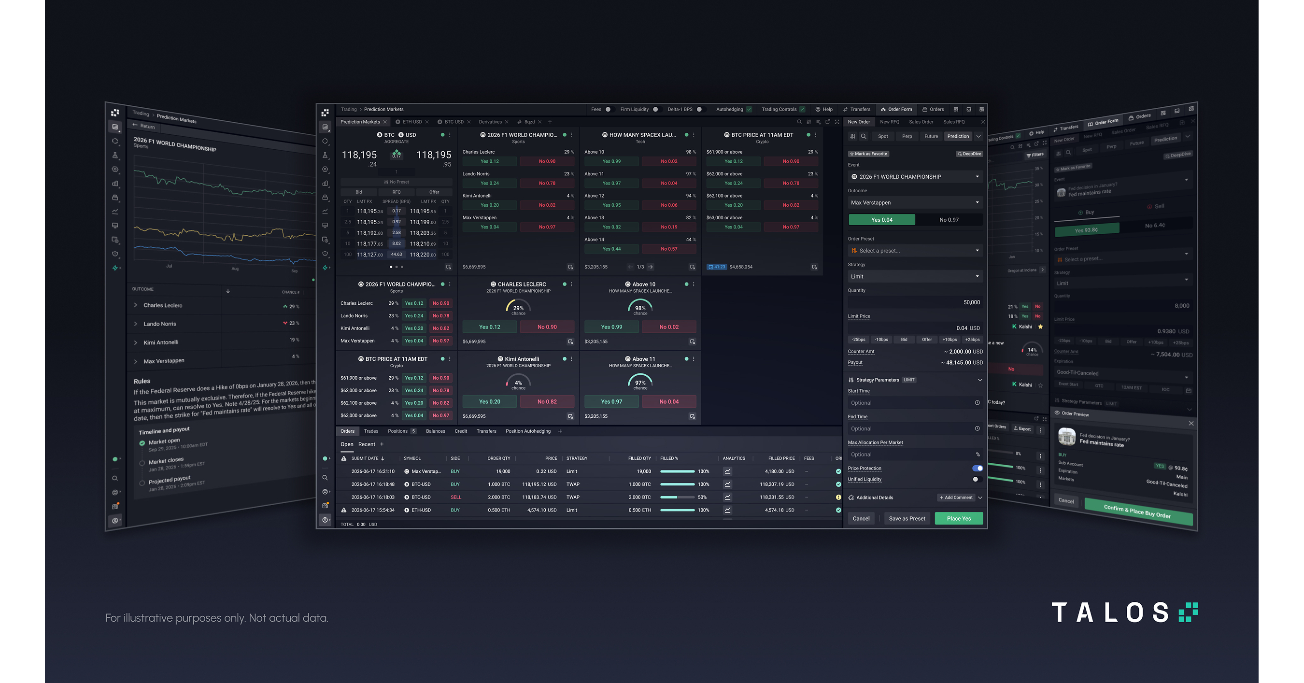Viewport: 1304px width, 683px height.
Task: Switch to the Trades tab in bottom panel
Action: pyautogui.click(x=371, y=431)
